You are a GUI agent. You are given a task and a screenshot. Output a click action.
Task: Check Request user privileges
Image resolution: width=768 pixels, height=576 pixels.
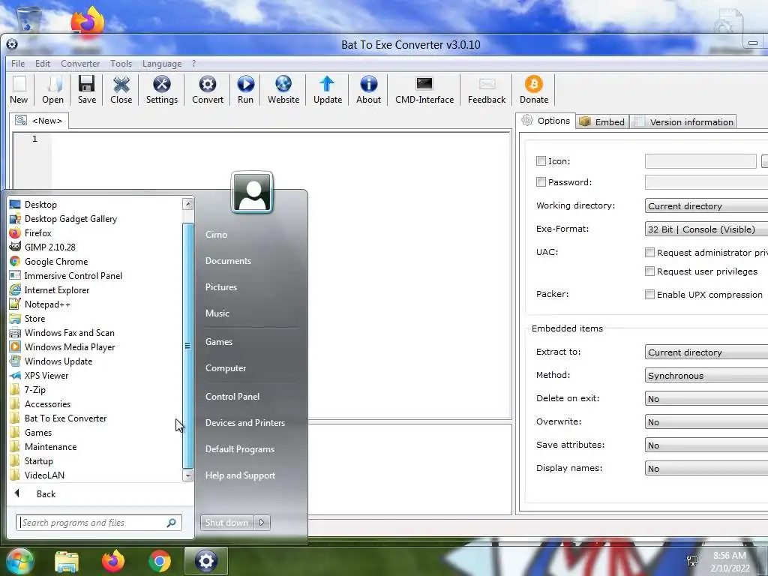pos(649,271)
